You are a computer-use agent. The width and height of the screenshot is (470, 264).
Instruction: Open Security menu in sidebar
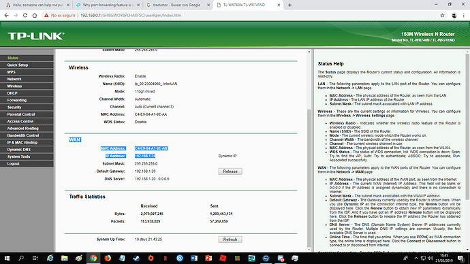(27, 107)
